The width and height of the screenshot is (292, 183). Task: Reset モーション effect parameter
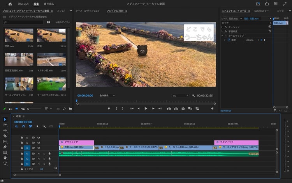pyautogui.click(x=270, y=27)
